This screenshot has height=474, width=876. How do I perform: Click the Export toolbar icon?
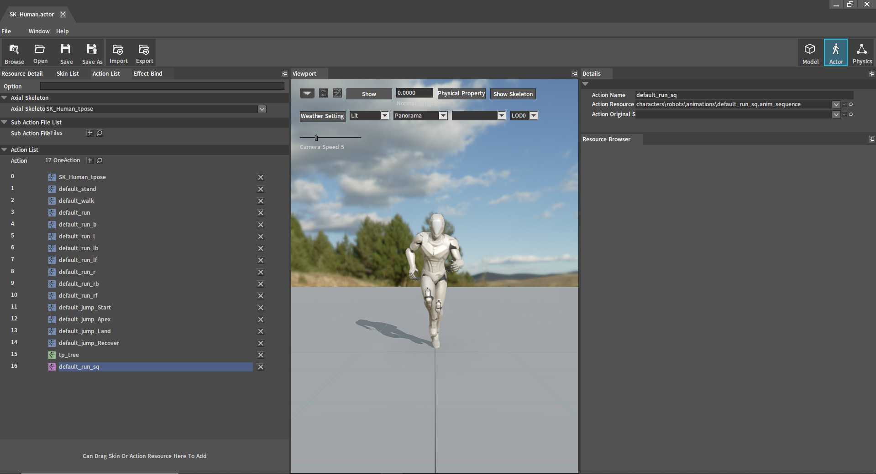click(144, 53)
